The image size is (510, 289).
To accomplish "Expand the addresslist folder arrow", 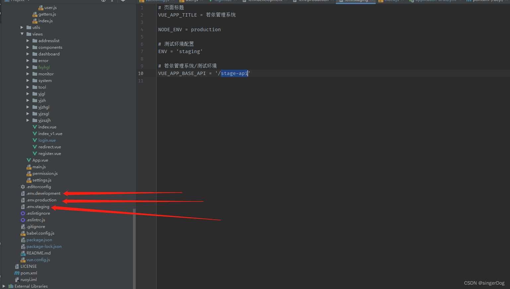I will point(28,41).
